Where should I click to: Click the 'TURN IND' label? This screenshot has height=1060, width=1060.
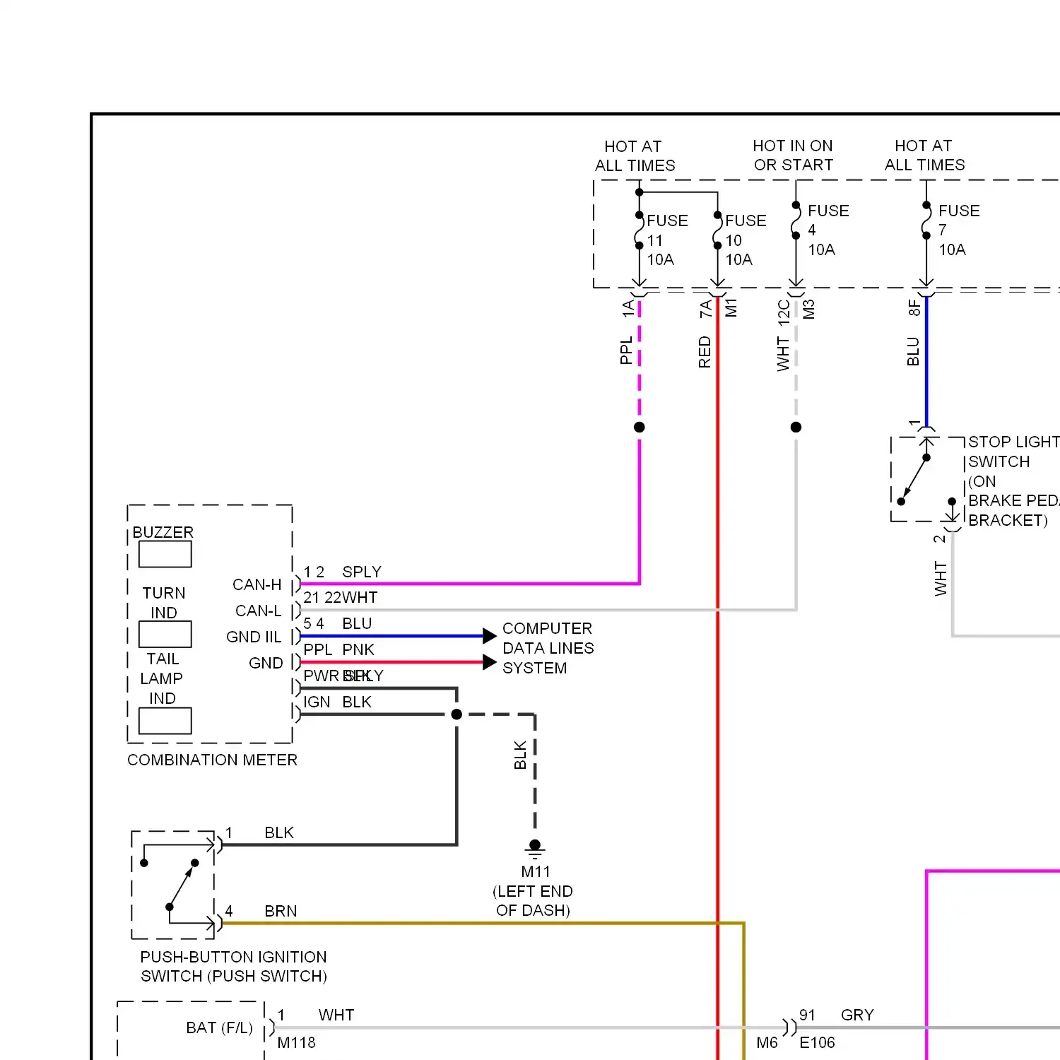164,603
